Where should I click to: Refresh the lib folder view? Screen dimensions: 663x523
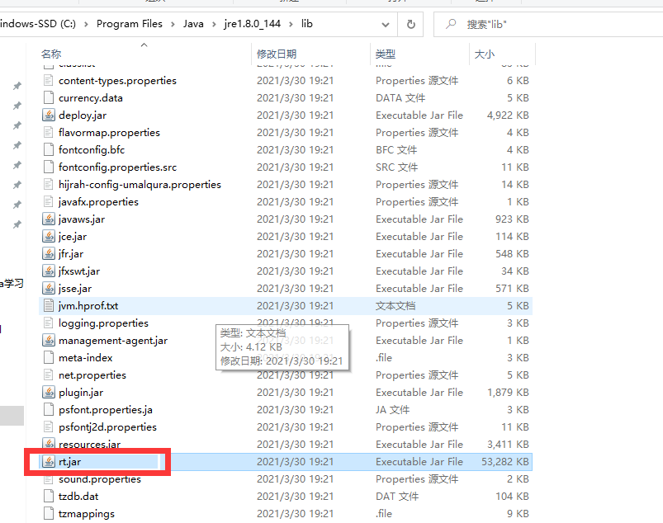point(410,25)
